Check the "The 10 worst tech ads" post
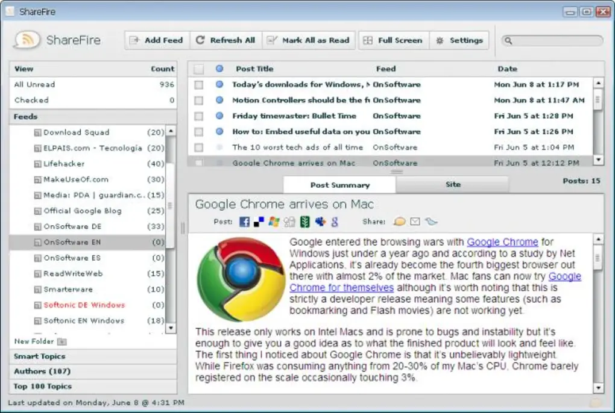The image size is (615, 413). click(x=199, y=147)
